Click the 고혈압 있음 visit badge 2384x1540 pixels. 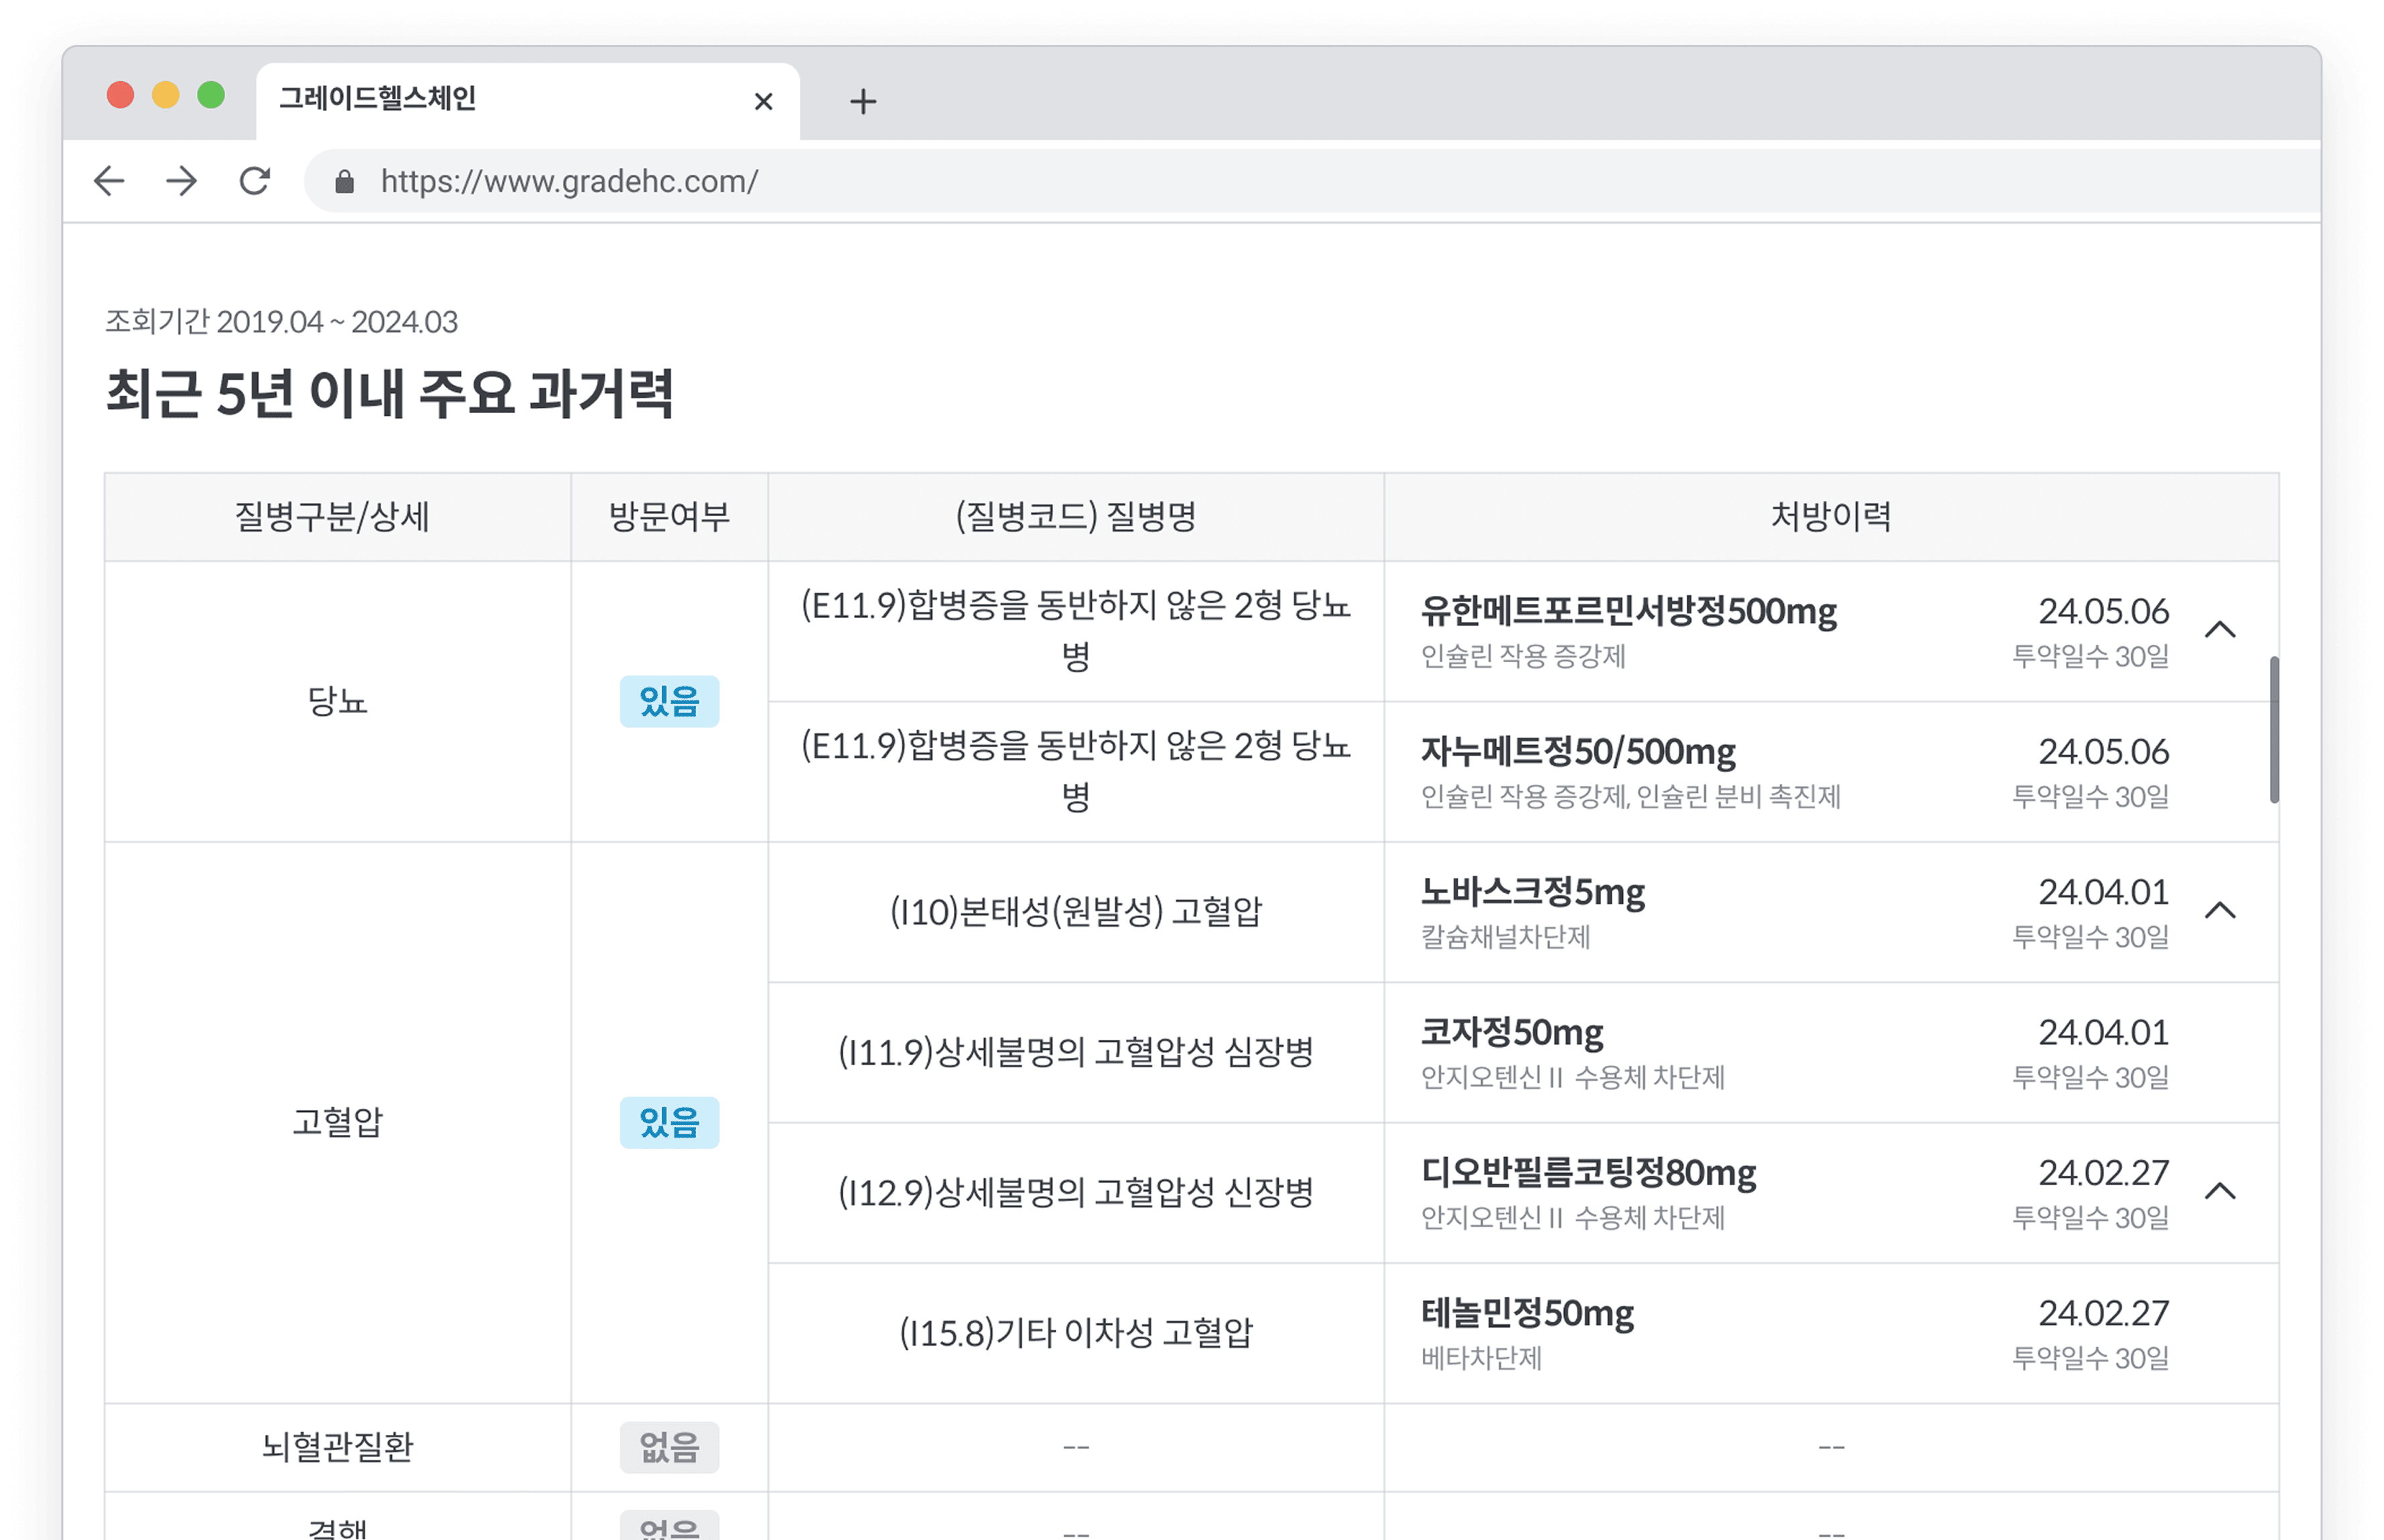669,1122
